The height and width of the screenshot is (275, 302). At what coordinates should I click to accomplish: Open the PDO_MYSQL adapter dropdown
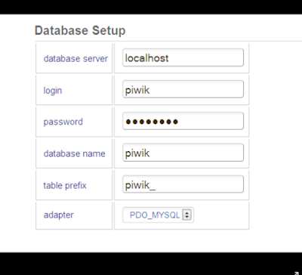pos(159,215)
